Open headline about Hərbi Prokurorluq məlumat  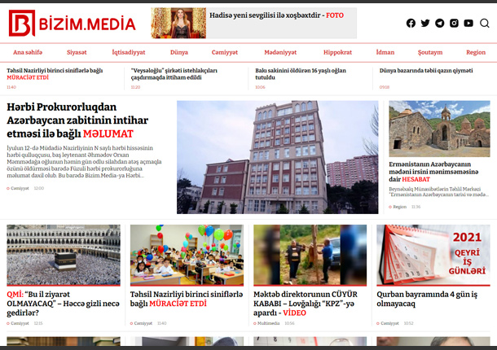coord(73,120)
